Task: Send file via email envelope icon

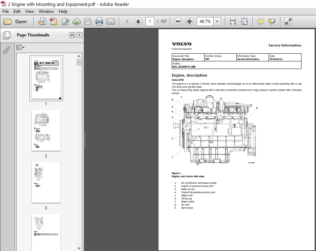Action: point(111,21)
